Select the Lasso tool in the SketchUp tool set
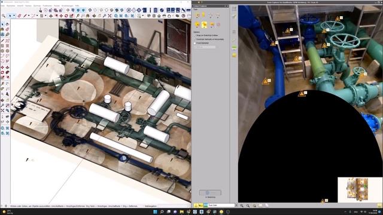The width and height of the screenshot is (383, 215). (x=7, y=24)
